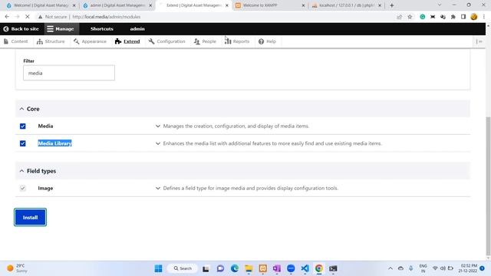The width and height of the screenshot is (491, 276).
Task: Expand the Media Library module description
Action: [x=158, y=143]
